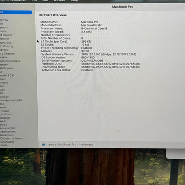Click the laptop icon in path bar
The image size is (185, 185).
(x=44, y=145)
